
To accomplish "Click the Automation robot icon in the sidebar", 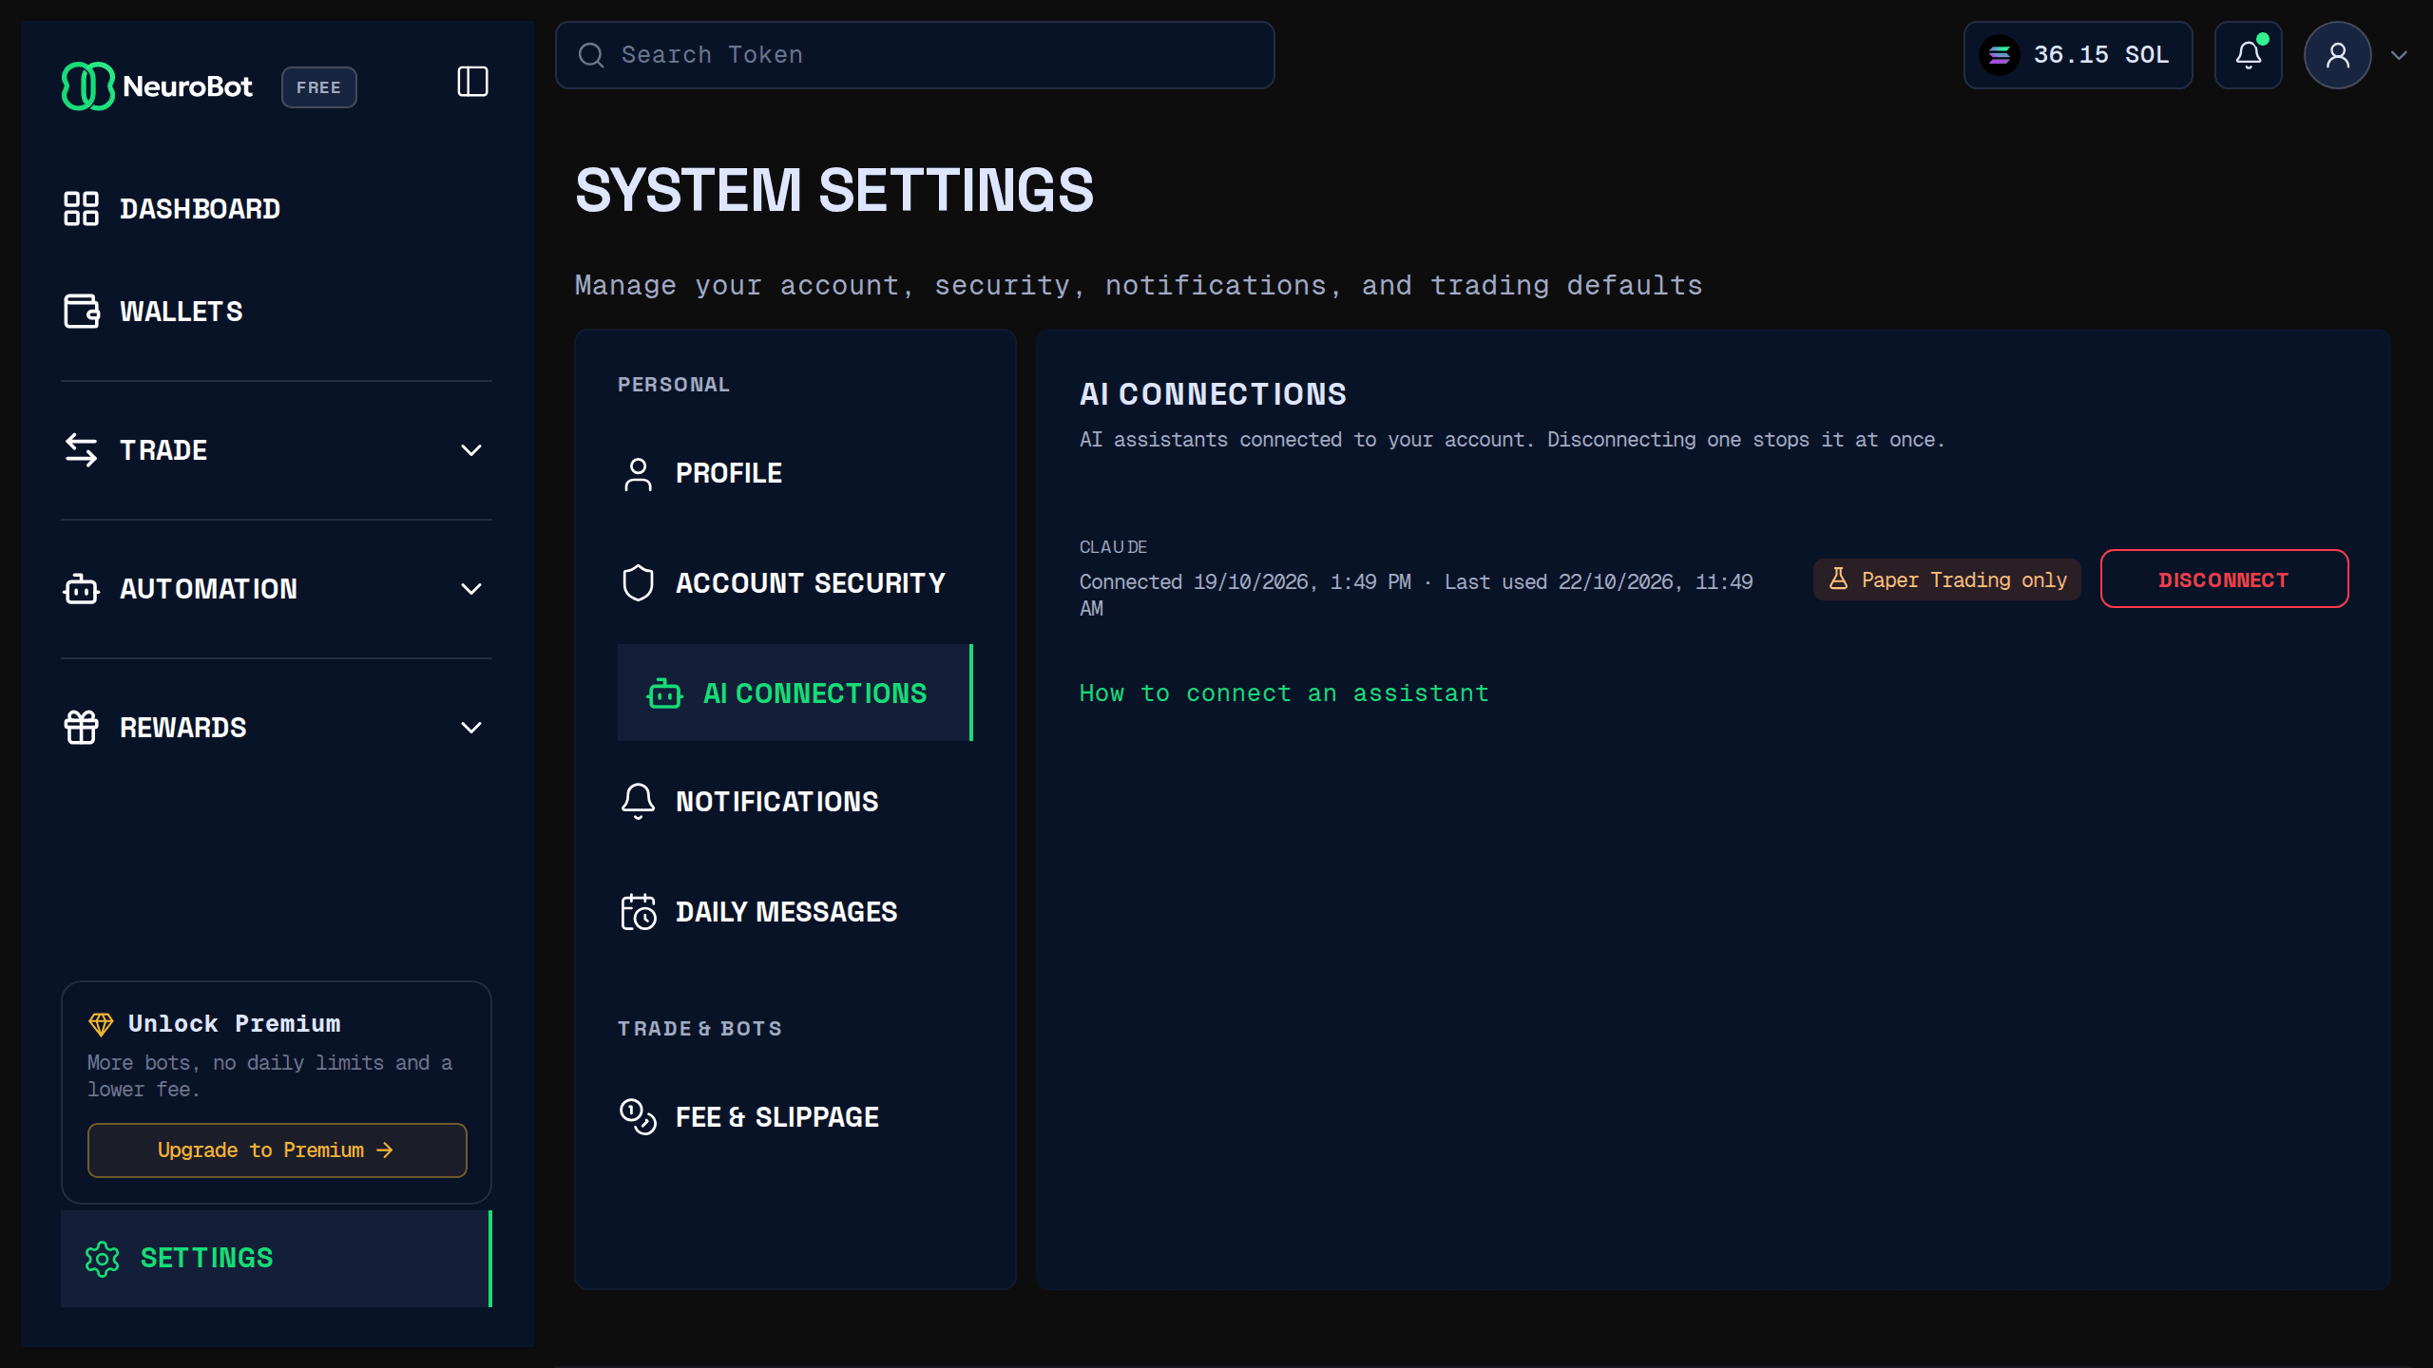I will pyautogui.click(x=81, y=589).
